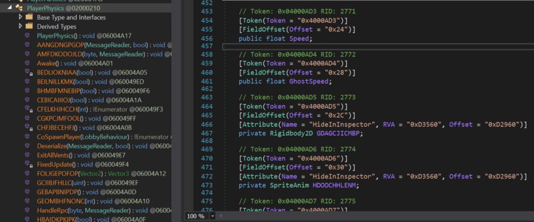Click the Awake method cube icon
The width and height of the screenshot is (534, 222).
pos(28,63)
